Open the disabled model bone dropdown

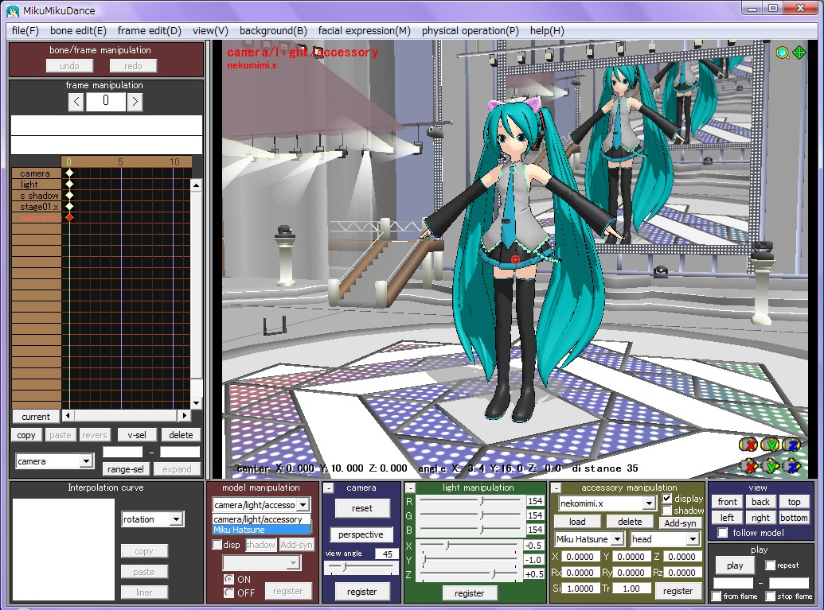click(293, 563)
